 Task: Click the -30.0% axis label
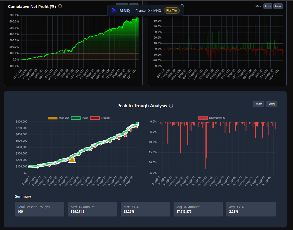tap(157, 66)
